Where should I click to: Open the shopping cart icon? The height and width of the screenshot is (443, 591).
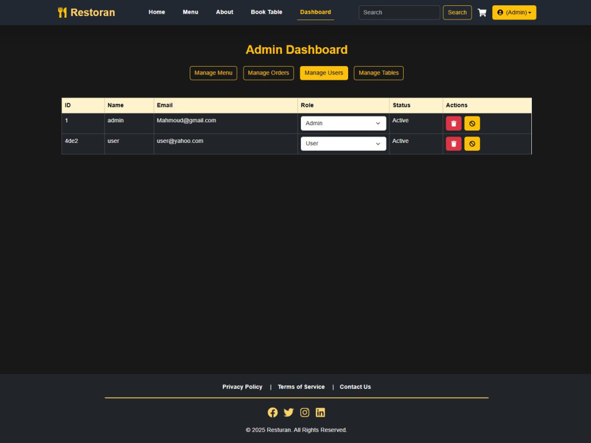(x=482, y=12)
